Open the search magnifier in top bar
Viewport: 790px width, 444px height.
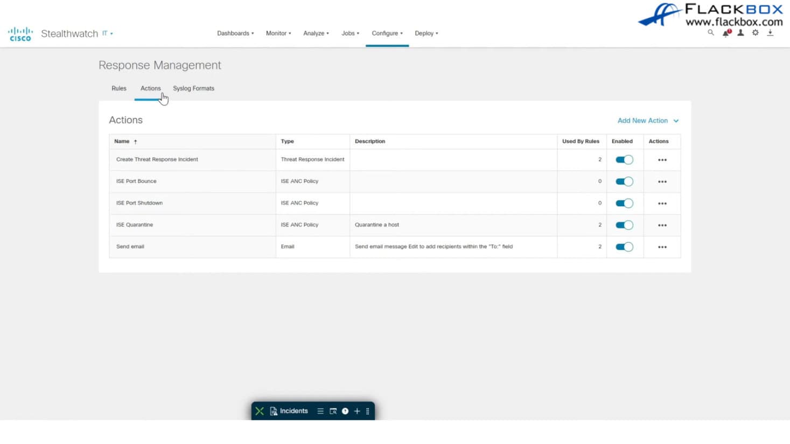(711, 33)
